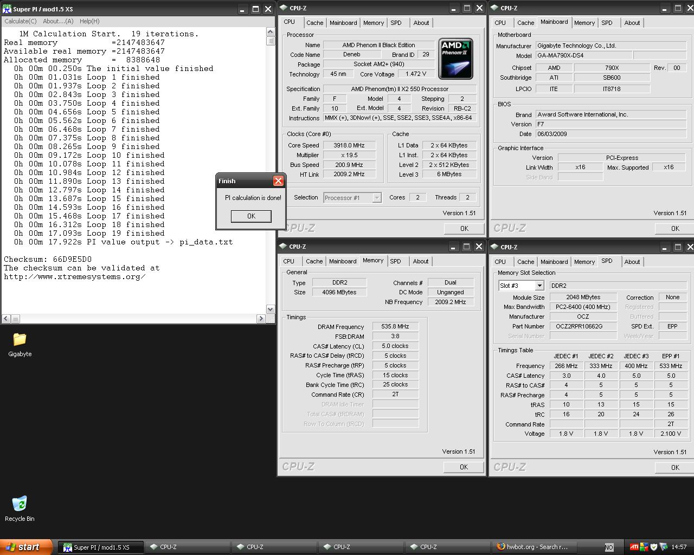The image size is (694, 555).
Task: Select Mainboard tab in the CPU-Z SPD window
Action: (x=554, y=262)
